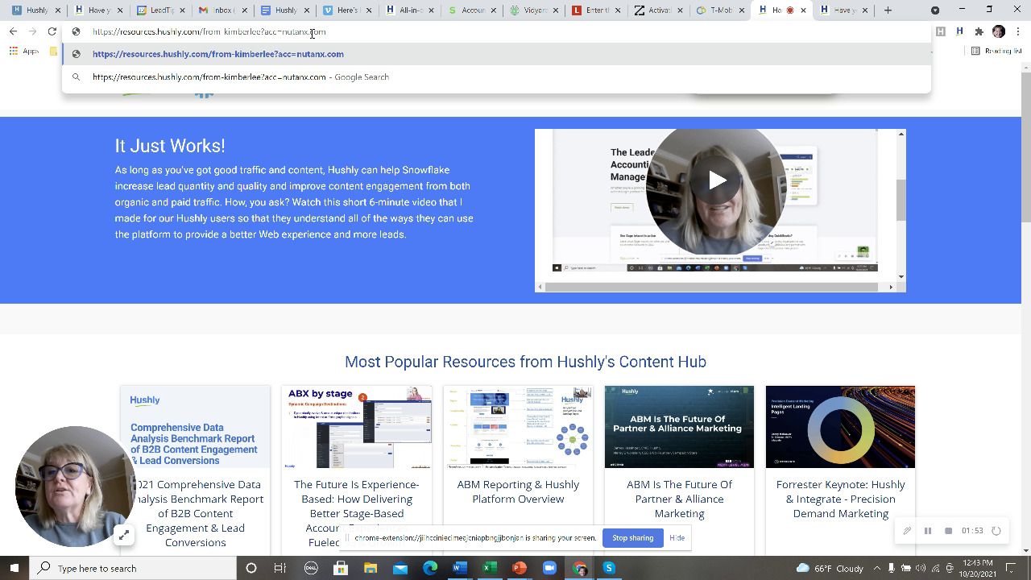This screenshot has width=1031, height=580.
Task: Open the Chrome Apps launcher grid
Action: pyautogui.click(x=13, y=51)
